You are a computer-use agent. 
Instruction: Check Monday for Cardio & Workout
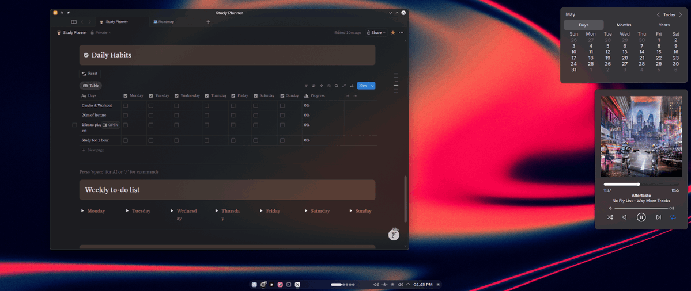click(126, 105)
